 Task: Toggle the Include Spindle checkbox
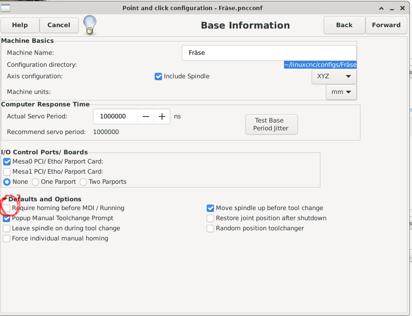click(x=158, y=76)
